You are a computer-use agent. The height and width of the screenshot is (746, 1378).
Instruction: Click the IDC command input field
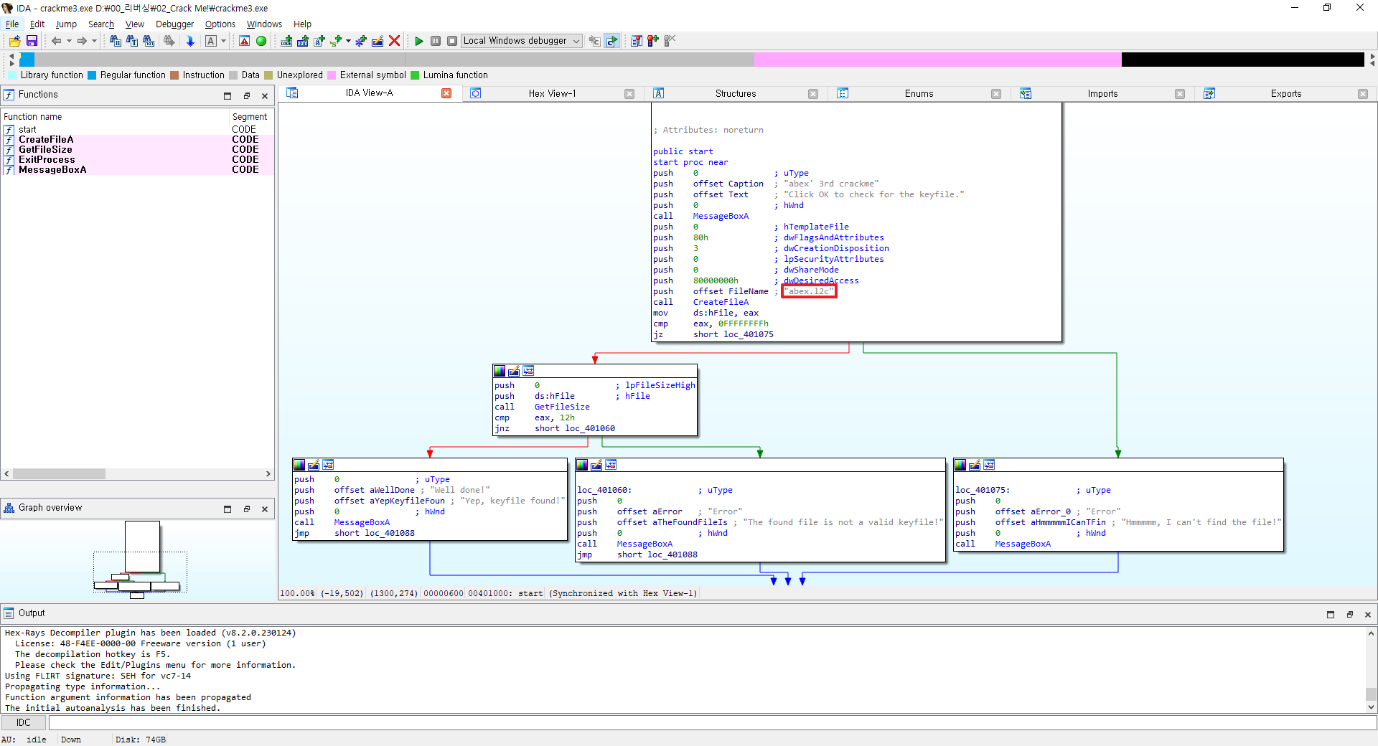(x=712, y=722)
